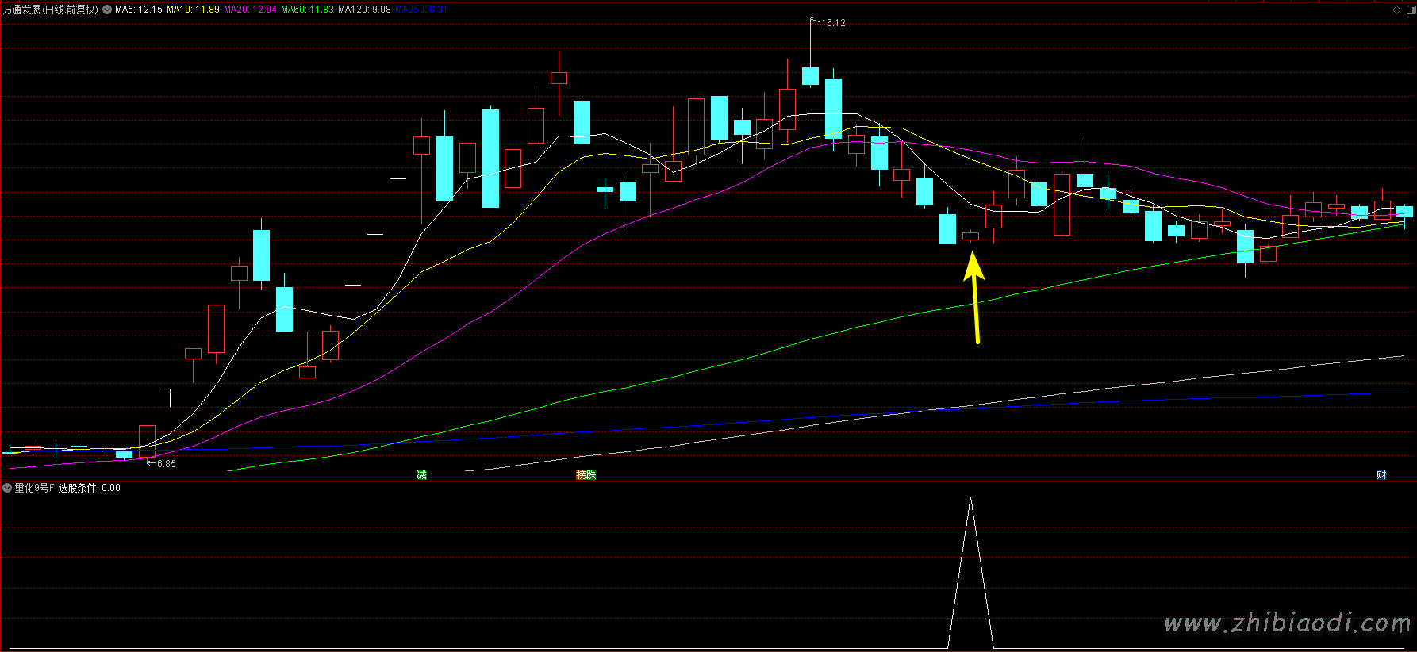
Task: Select the blue MA250 label
Action: click(420, 10)
